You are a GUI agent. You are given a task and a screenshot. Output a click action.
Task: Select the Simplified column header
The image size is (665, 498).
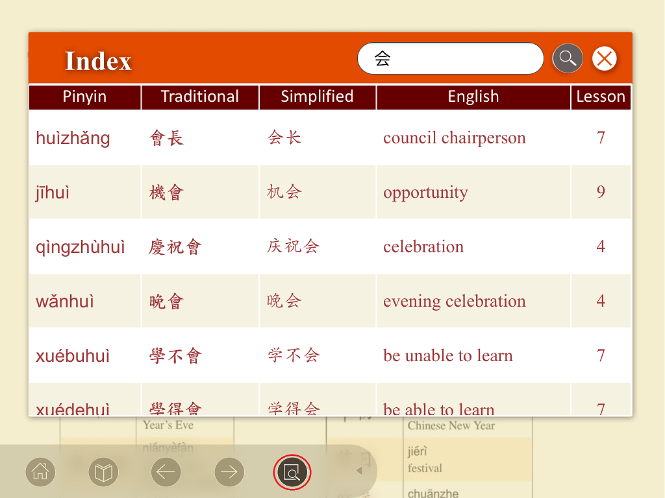coord(317,97)
